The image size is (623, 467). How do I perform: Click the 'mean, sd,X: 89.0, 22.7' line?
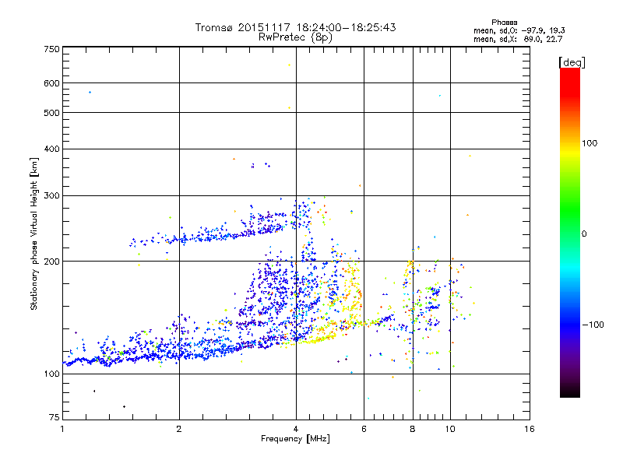click(x=518, y=39)
